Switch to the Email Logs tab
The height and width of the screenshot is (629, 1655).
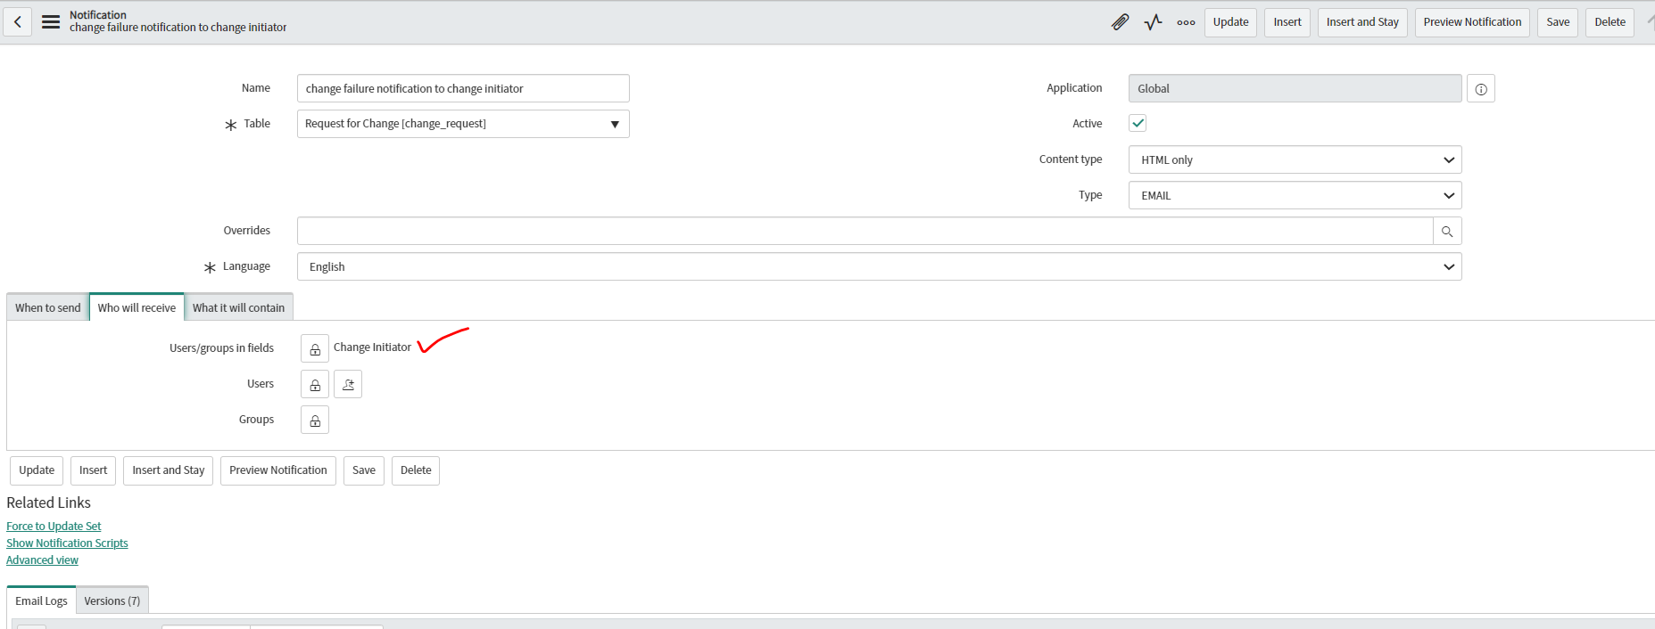point(41,600)
